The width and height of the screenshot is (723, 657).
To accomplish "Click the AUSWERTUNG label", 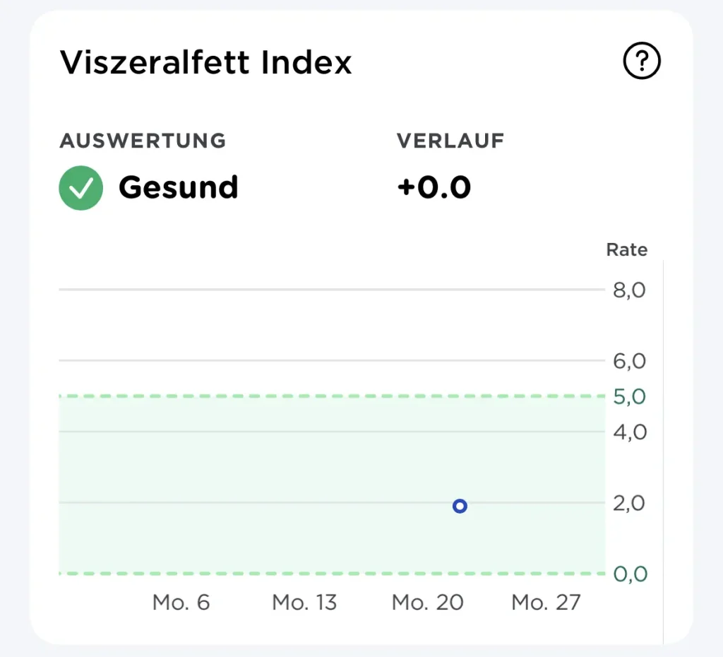I will [143, 141].
